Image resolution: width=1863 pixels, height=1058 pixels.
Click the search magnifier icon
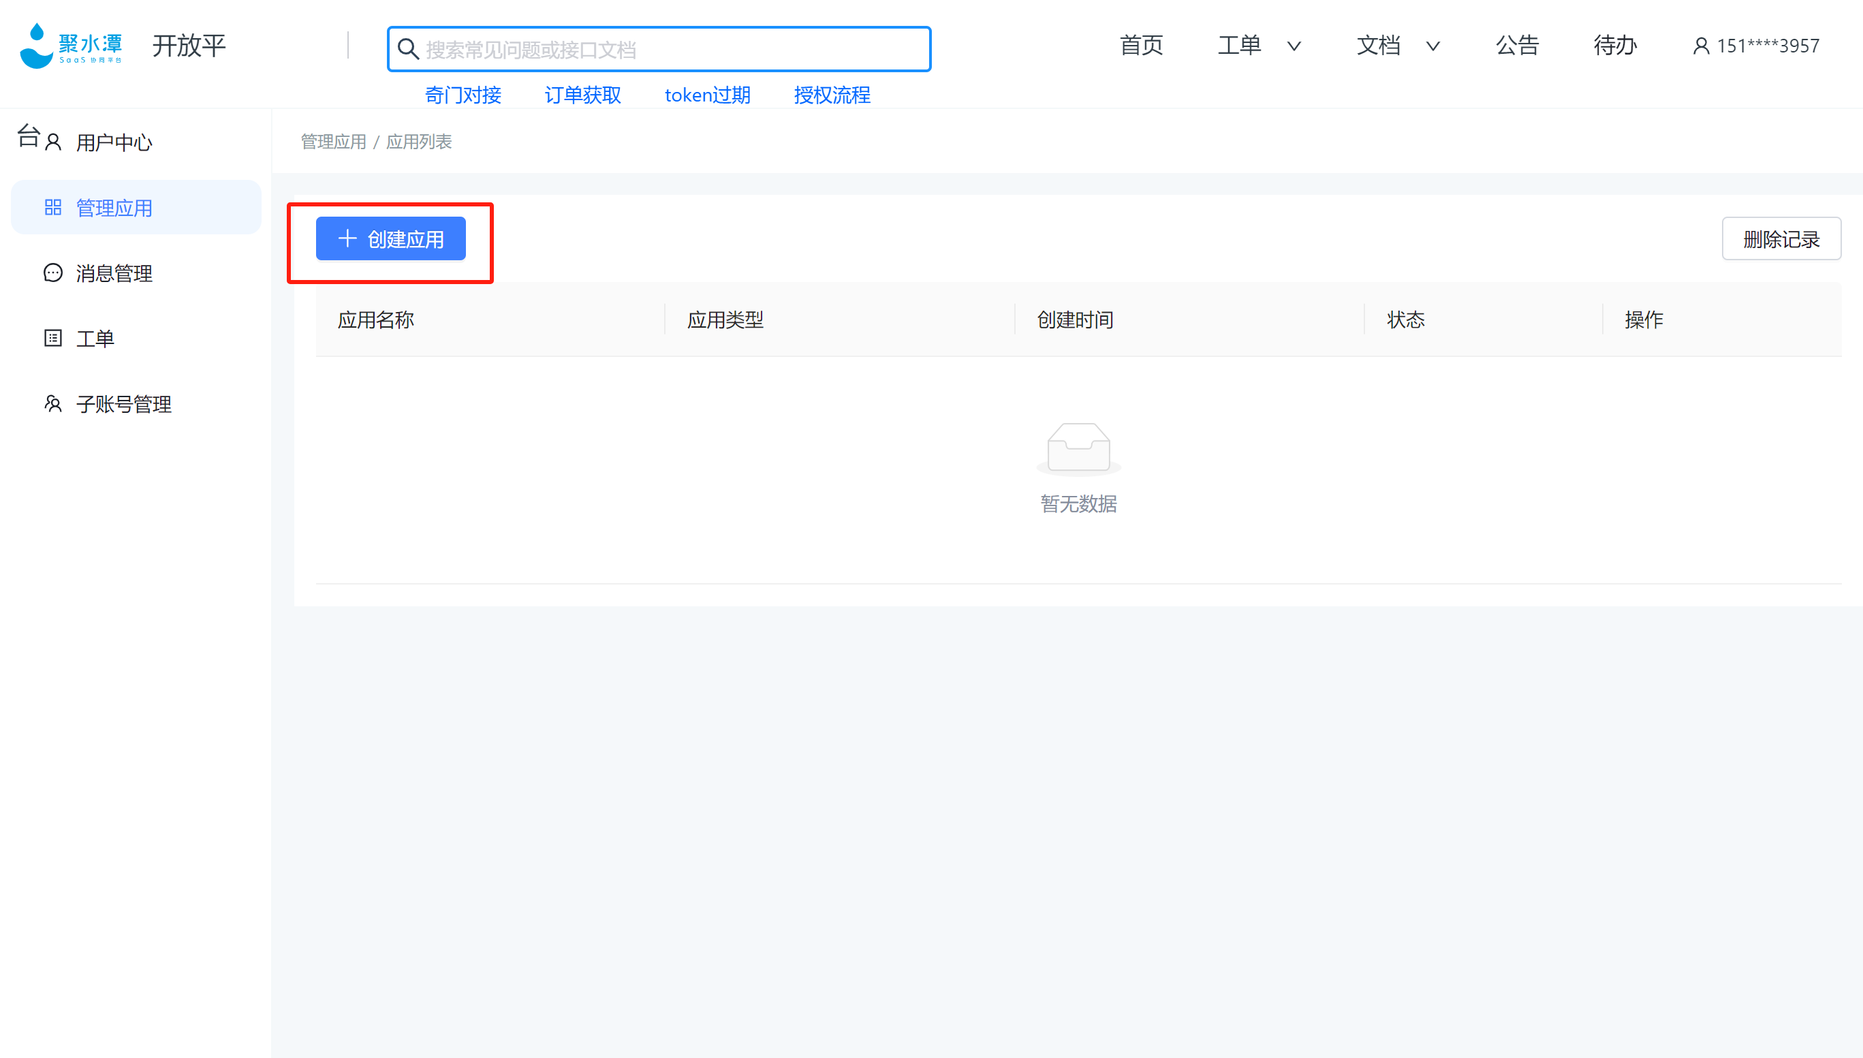408,50
